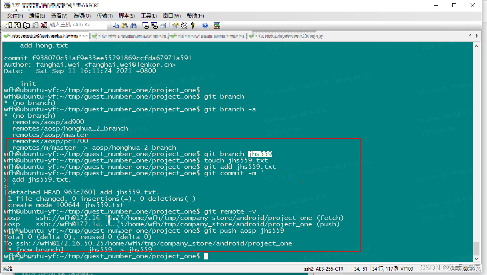Open the 工具(L) menu
This screenshot has height=275, width=487.
click(x=149, y=16)
